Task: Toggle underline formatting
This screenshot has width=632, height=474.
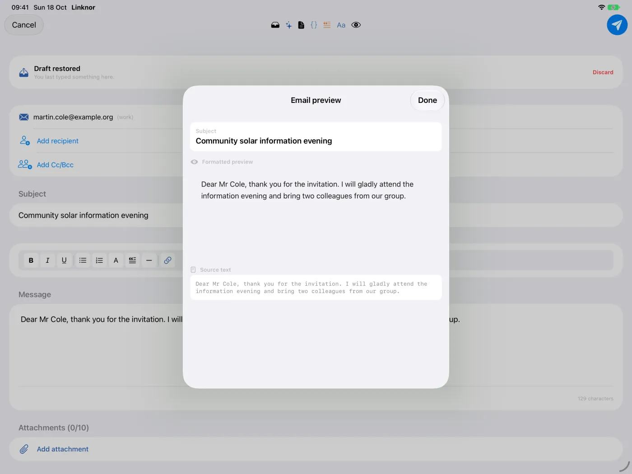Action: tap(64, 260)
